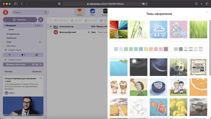Toggle the select-all messages checkbox
Screen dimensions: 211x119
[x=51, y=20]
